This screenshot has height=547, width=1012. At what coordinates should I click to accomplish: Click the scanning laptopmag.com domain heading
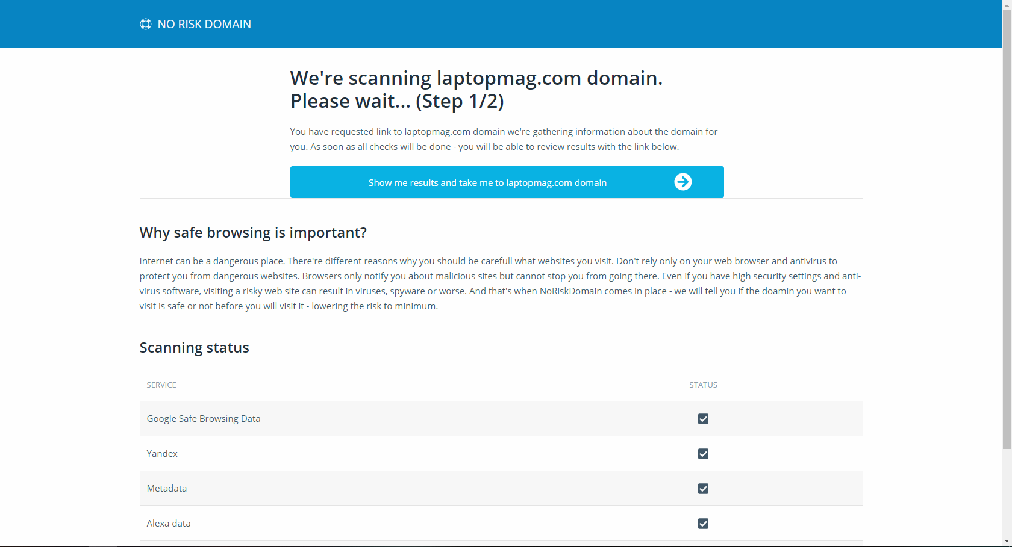[476, 90]
